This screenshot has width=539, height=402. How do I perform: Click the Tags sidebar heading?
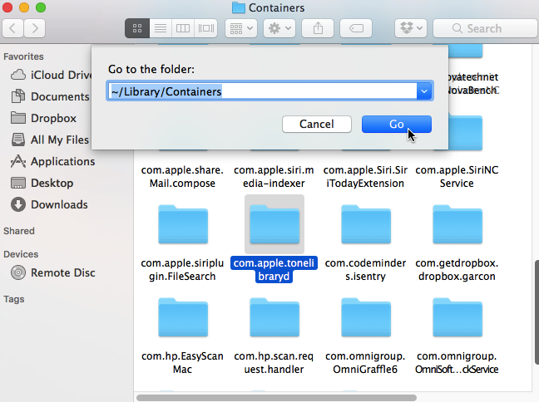[x=14, y=299]
